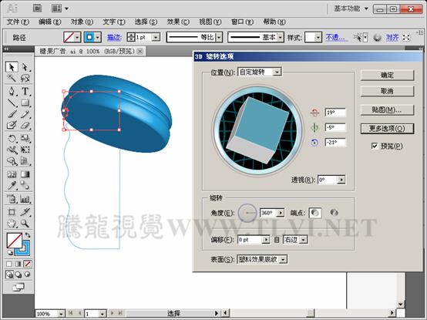Open the 对齐 align panel link

(392, 37)
